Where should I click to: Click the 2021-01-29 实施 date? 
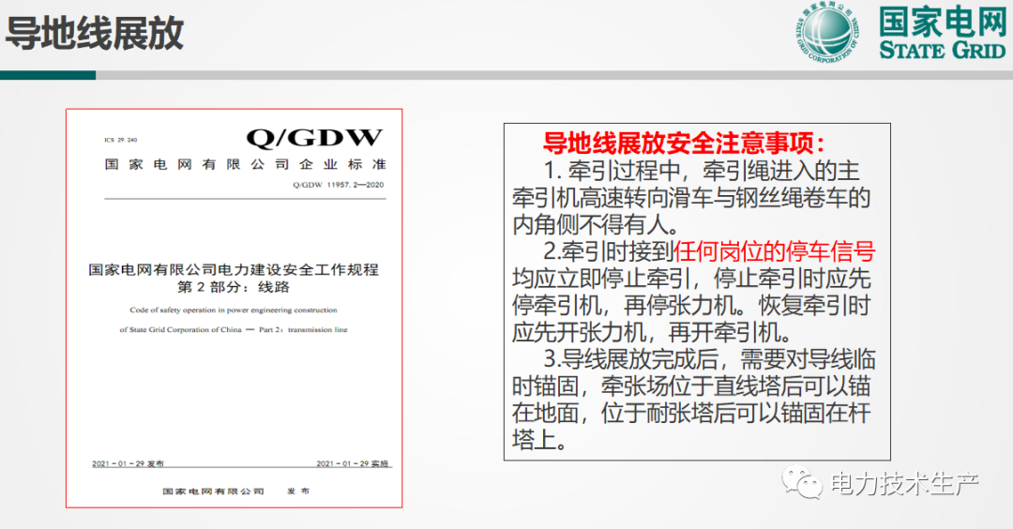pos(353,463)
